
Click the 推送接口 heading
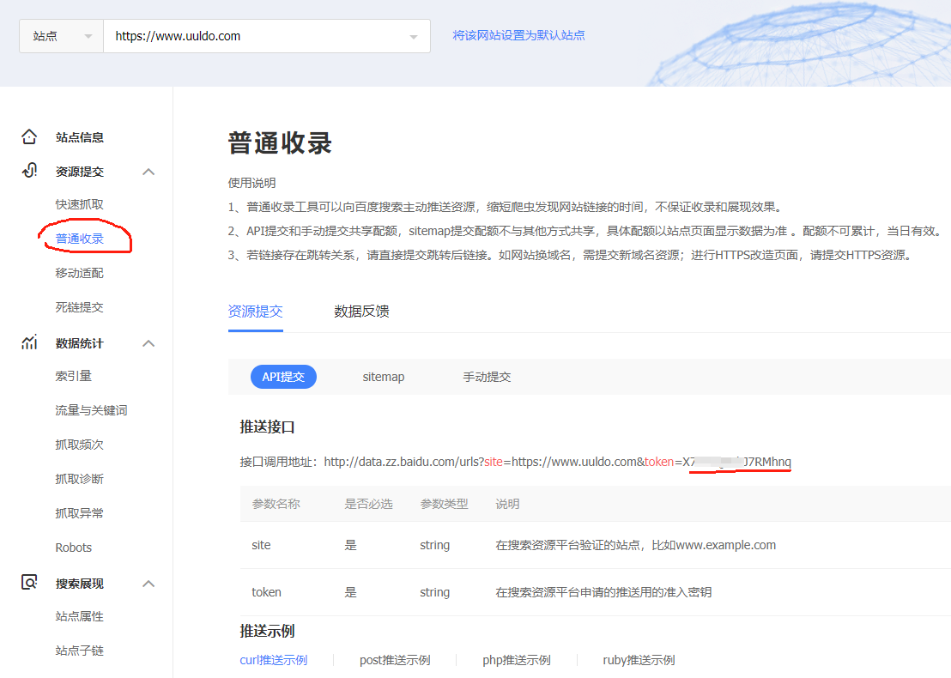pyautogui.click(x=268, y=427)
